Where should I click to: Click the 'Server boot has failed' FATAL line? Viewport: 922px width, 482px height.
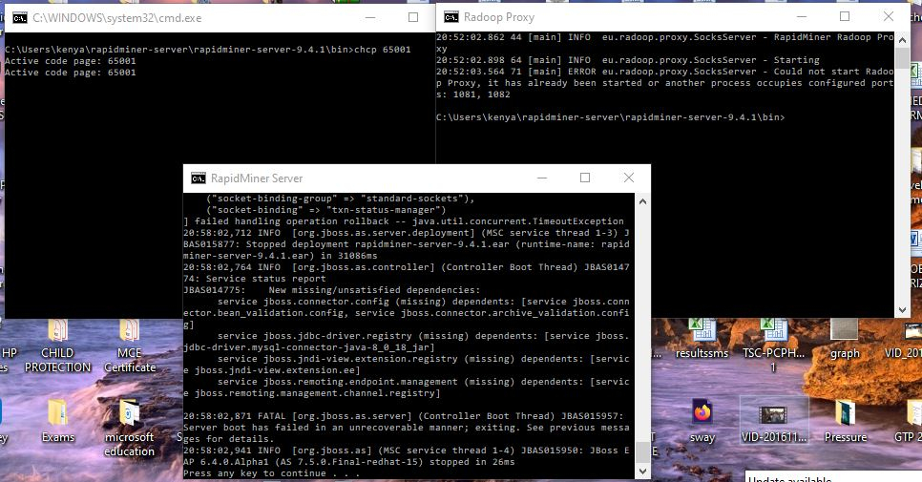click(x=407, y=428)
